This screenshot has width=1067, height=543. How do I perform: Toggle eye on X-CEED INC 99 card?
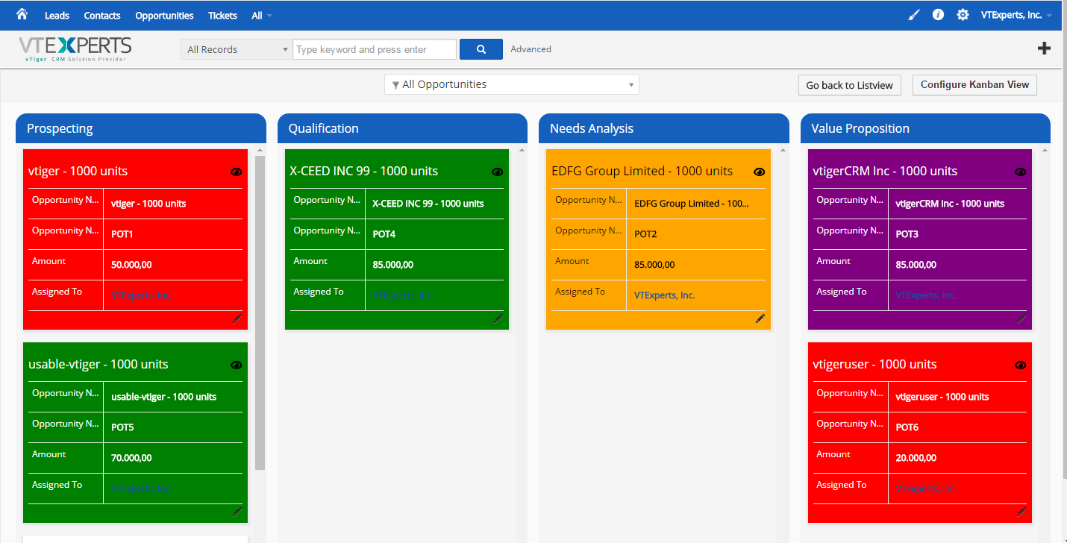coord(498,172)
